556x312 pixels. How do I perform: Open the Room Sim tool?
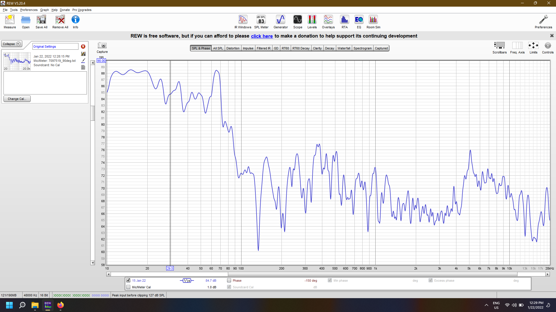(373, 22)
